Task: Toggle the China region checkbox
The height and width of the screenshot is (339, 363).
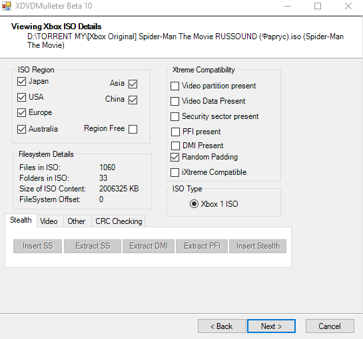Action: tap(133, 100)
